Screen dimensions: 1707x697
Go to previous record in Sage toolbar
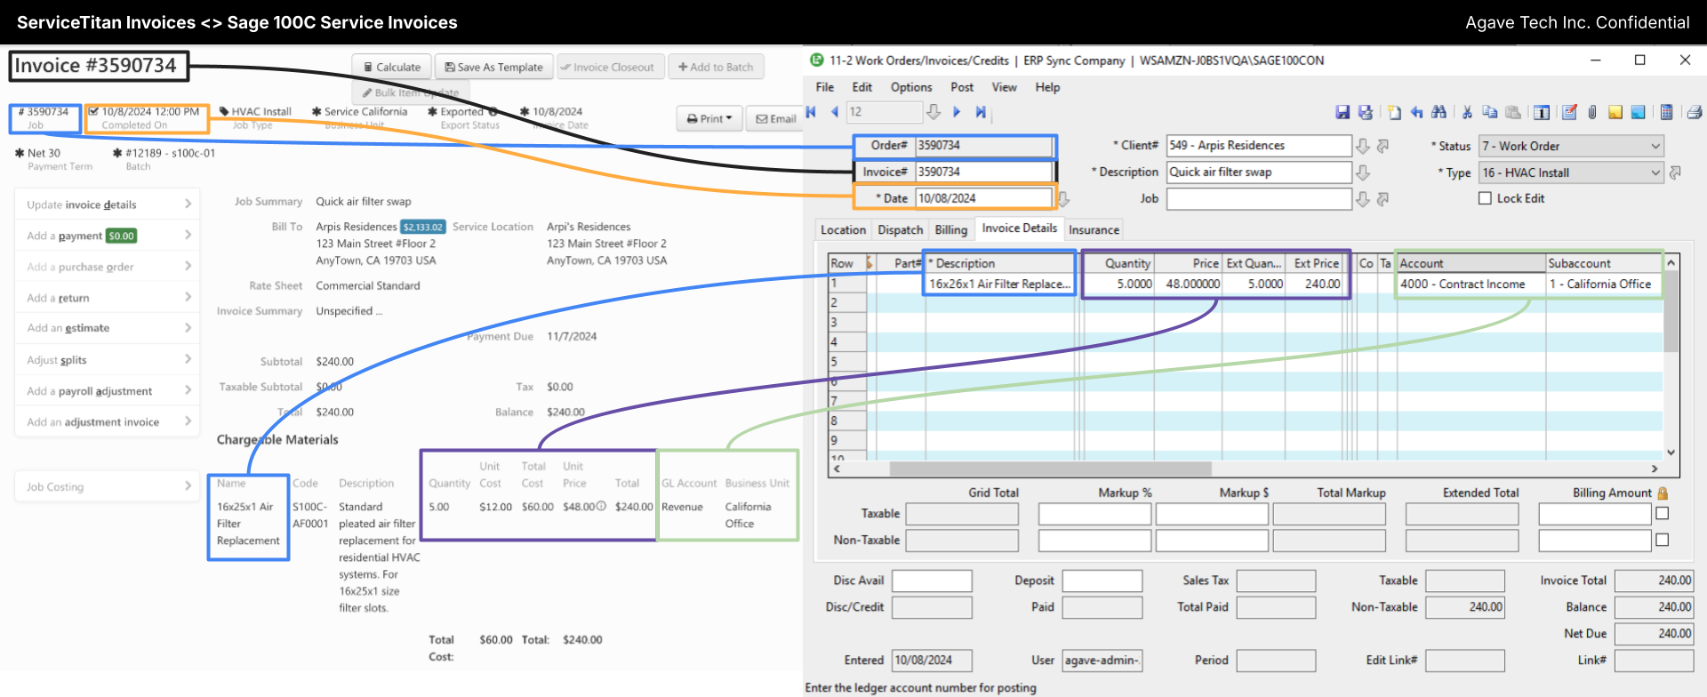pyautogui.click(x=834, y=112)
